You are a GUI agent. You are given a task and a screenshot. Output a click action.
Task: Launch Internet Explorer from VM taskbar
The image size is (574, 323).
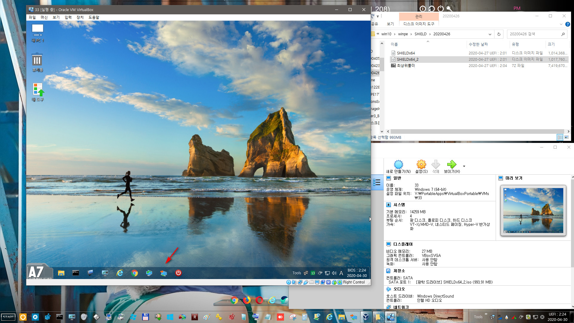120,273
